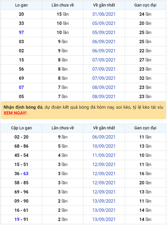Open the 08/09/2021 date in row 05
The width and height of the screenshot is (167, 225).
[x=104, y=96]
